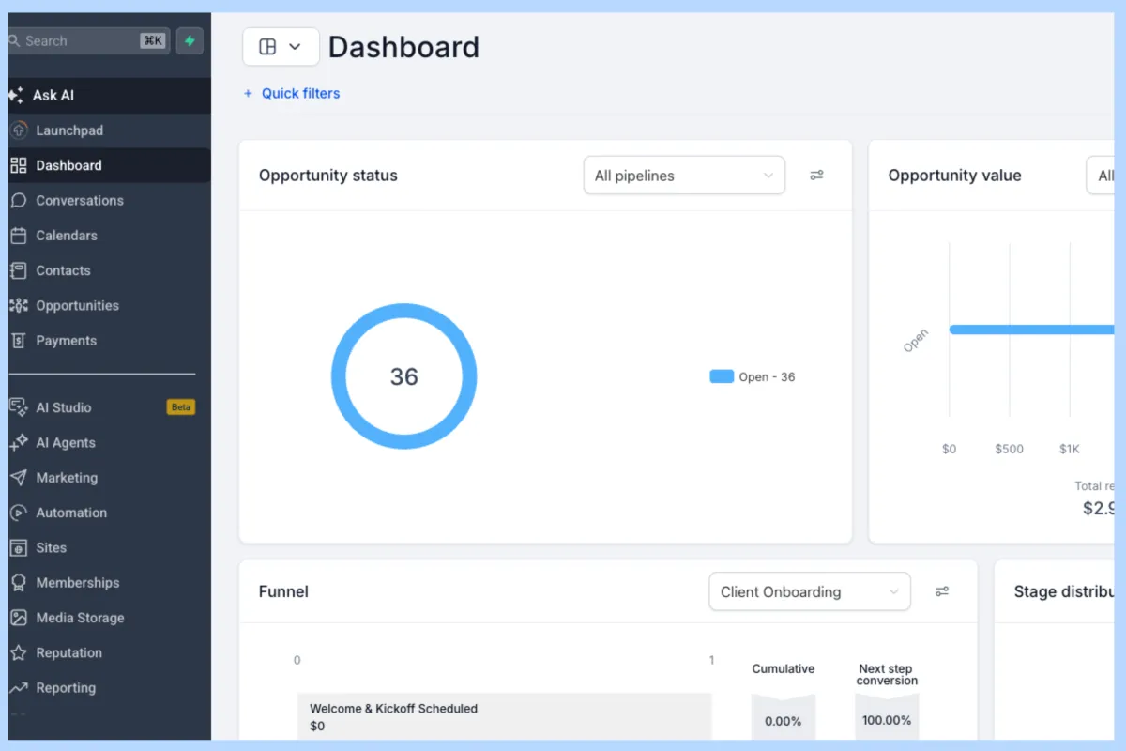This screenshot has width=1126, height=751.
Task: Click the Ask AI sparkle icon
Action: (x=15, y=95)
